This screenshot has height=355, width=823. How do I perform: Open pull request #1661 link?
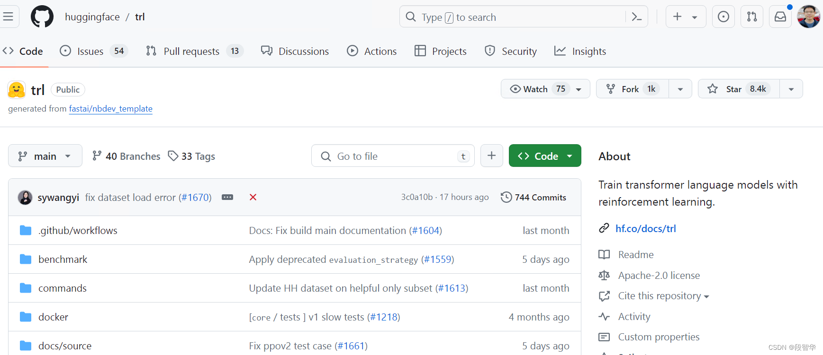pos(351,346)
